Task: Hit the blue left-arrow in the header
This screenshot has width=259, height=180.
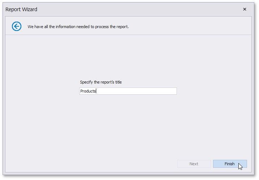Action: 17,26
